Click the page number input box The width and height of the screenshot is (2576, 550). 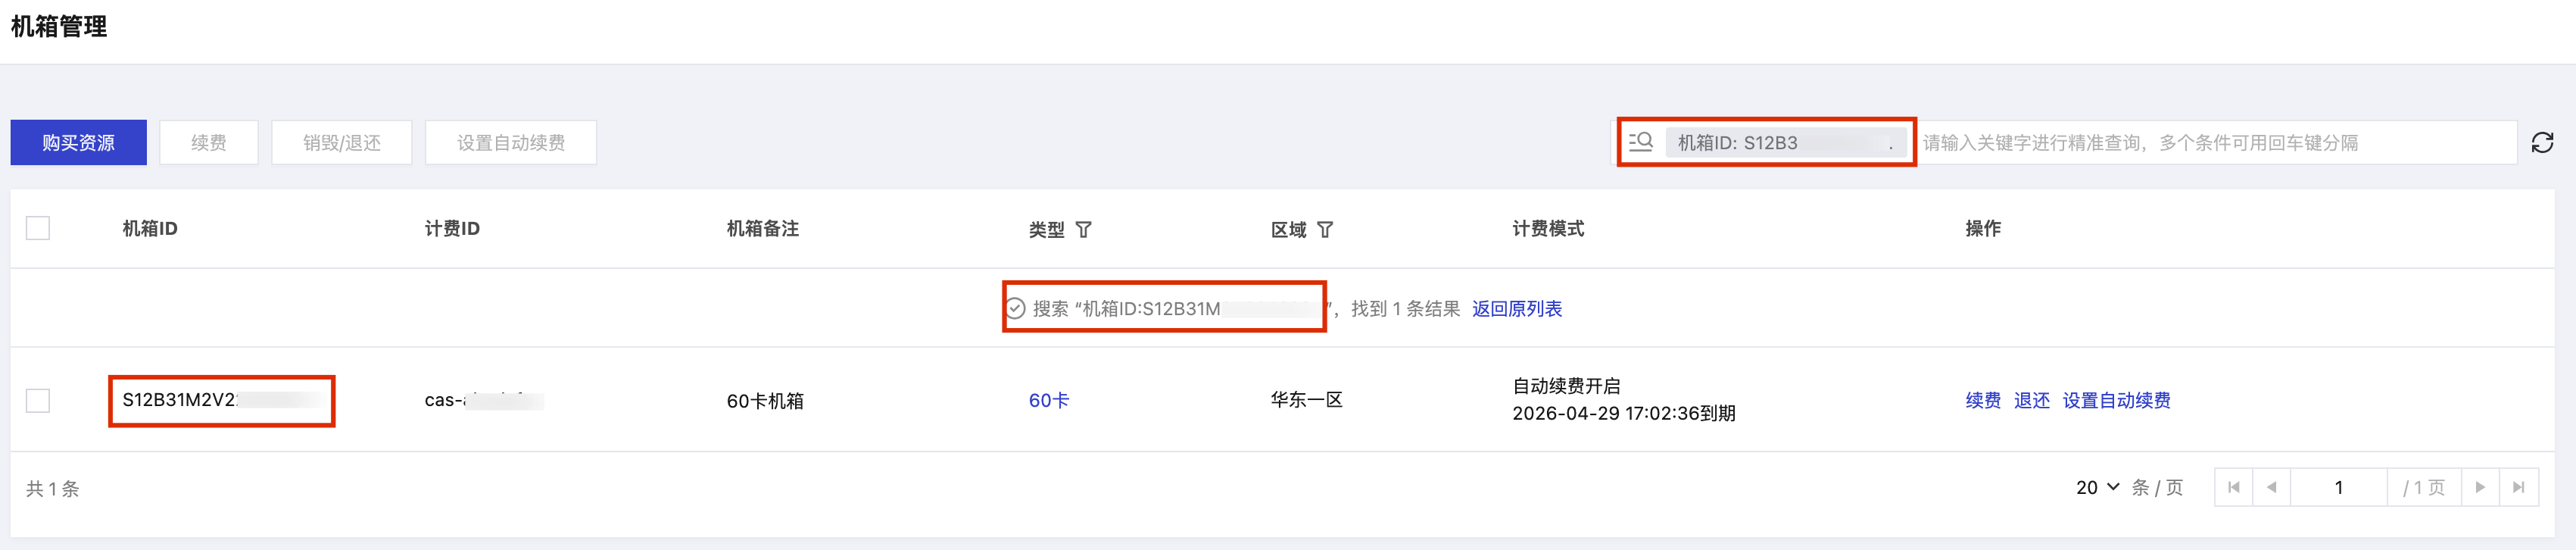[x=2338, y=488]
